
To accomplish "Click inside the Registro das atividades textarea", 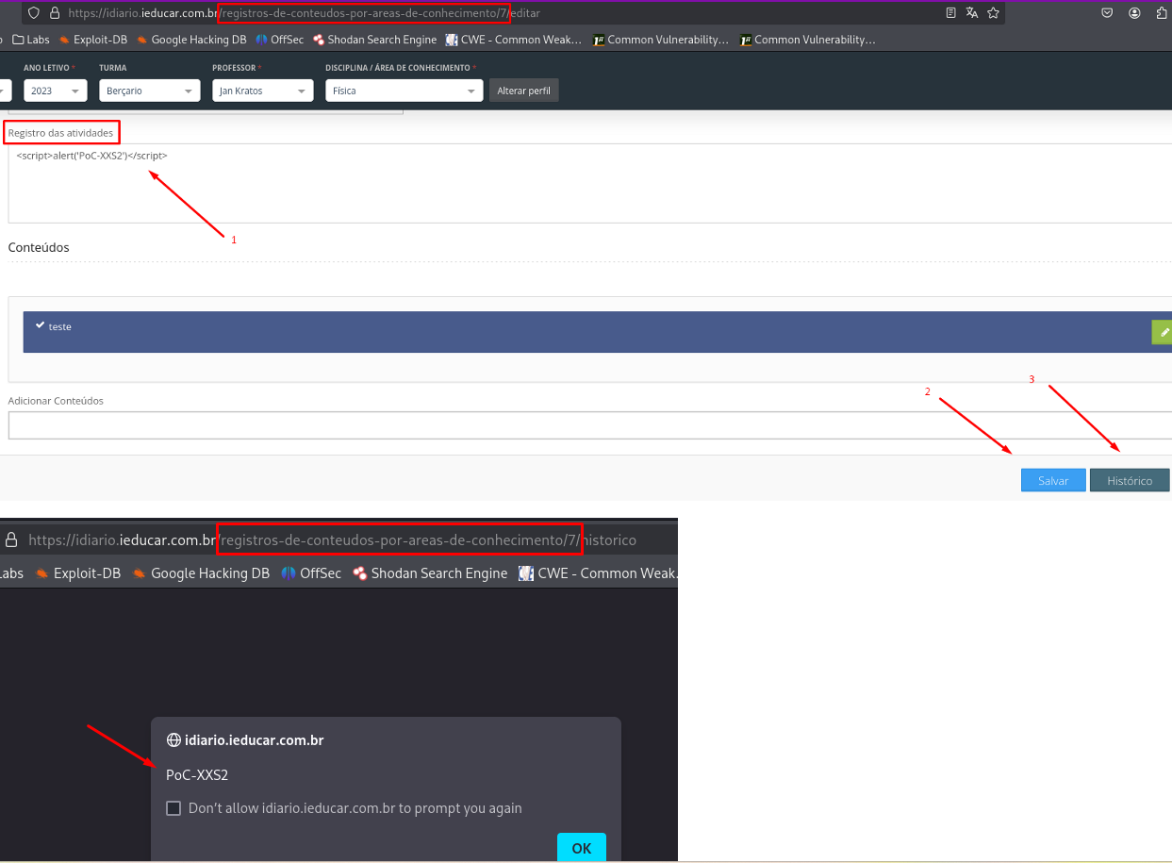I will (589, 183).
